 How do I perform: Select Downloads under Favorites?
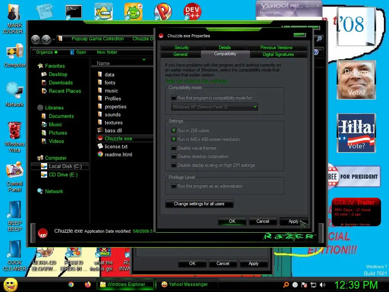coord(57,83)
